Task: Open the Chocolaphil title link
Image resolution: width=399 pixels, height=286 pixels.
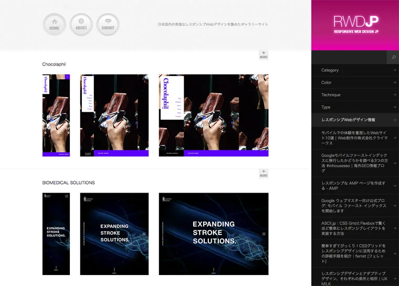Action: coord(54,64)
